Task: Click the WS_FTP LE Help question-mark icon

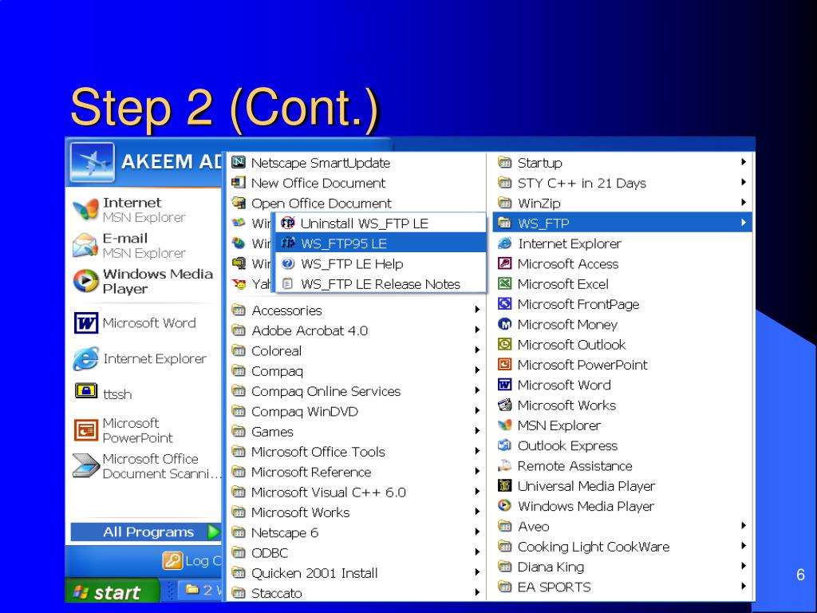Action: tap(287, 263)
